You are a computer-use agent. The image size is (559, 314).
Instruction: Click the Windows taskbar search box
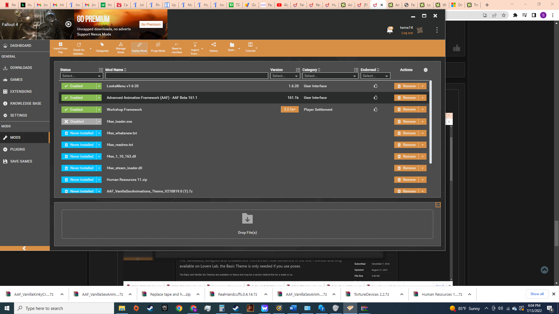tap(64, 308)
